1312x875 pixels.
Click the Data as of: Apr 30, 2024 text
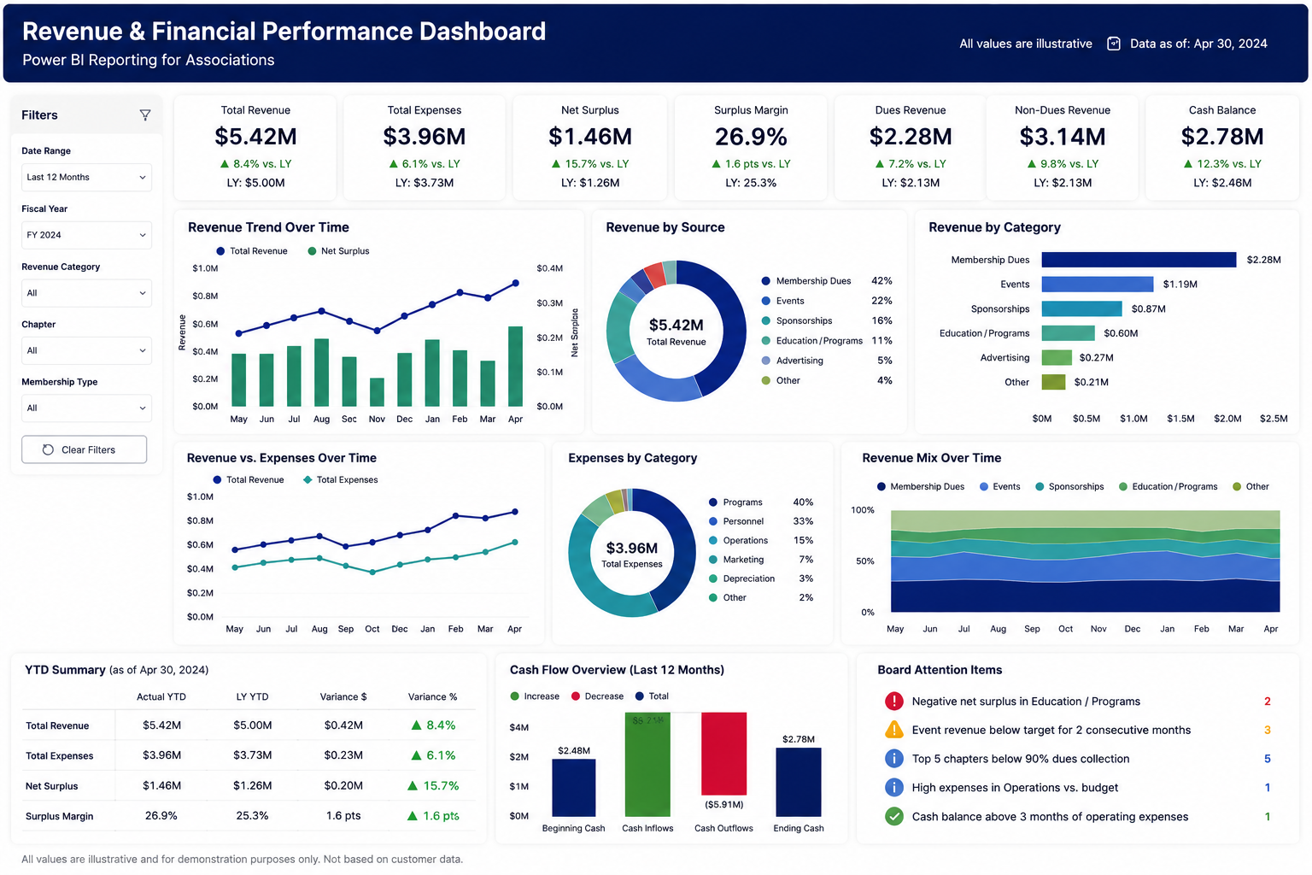tap(1198, 44)
